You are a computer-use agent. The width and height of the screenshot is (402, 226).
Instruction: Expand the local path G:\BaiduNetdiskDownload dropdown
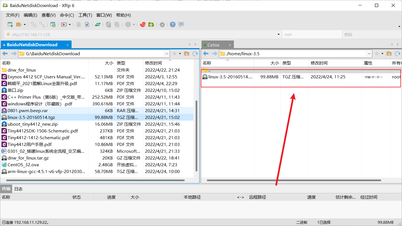[x=167, y=54]
